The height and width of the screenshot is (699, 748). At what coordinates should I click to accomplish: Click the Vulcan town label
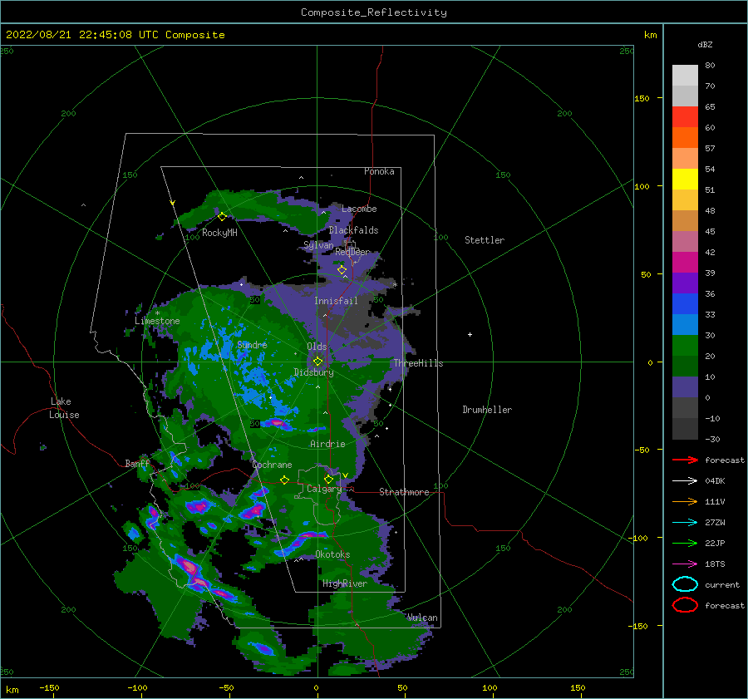pos(422,618)
